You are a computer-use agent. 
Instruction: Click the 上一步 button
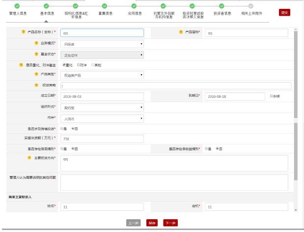134,223
